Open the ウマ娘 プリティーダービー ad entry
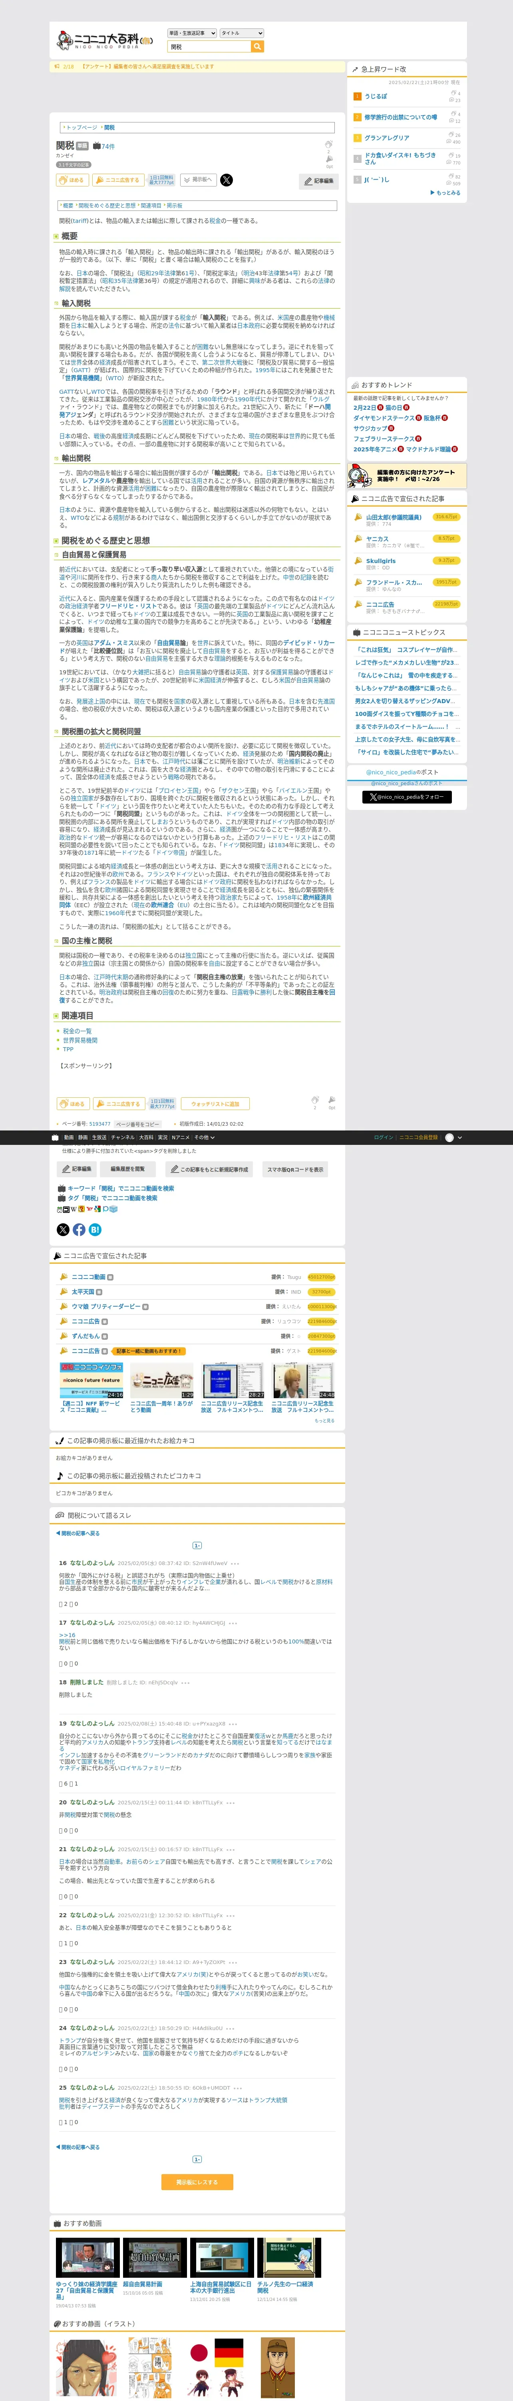Viewport: 513px width, 2401px height. pyautogui.click(x=106, y=1307)
